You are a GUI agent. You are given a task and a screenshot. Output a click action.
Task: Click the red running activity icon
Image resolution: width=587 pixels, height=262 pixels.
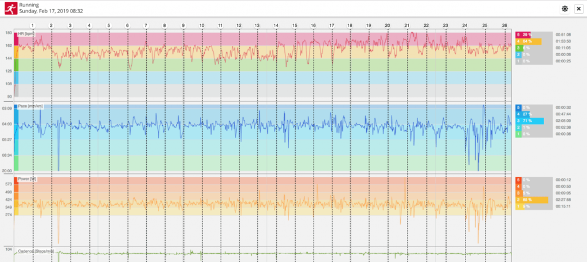point(10,8)
